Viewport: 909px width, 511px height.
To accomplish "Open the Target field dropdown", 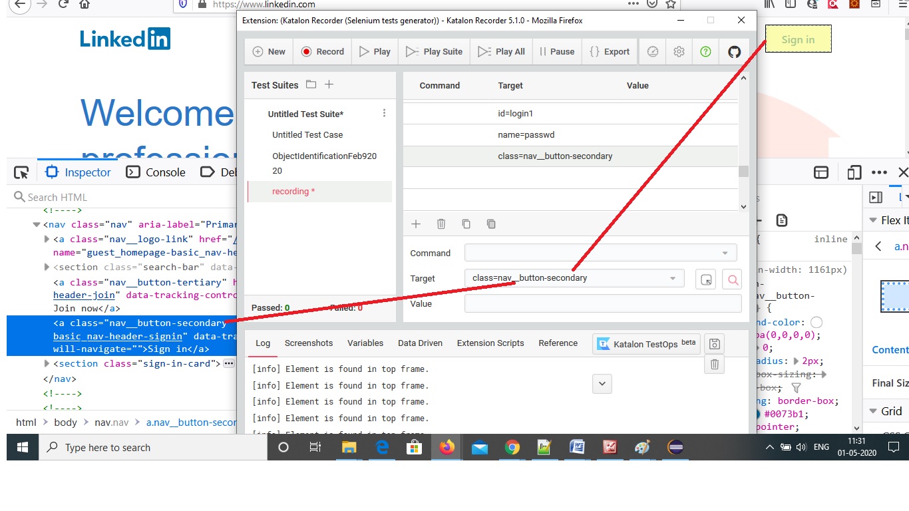I will [x=673, y=278].
